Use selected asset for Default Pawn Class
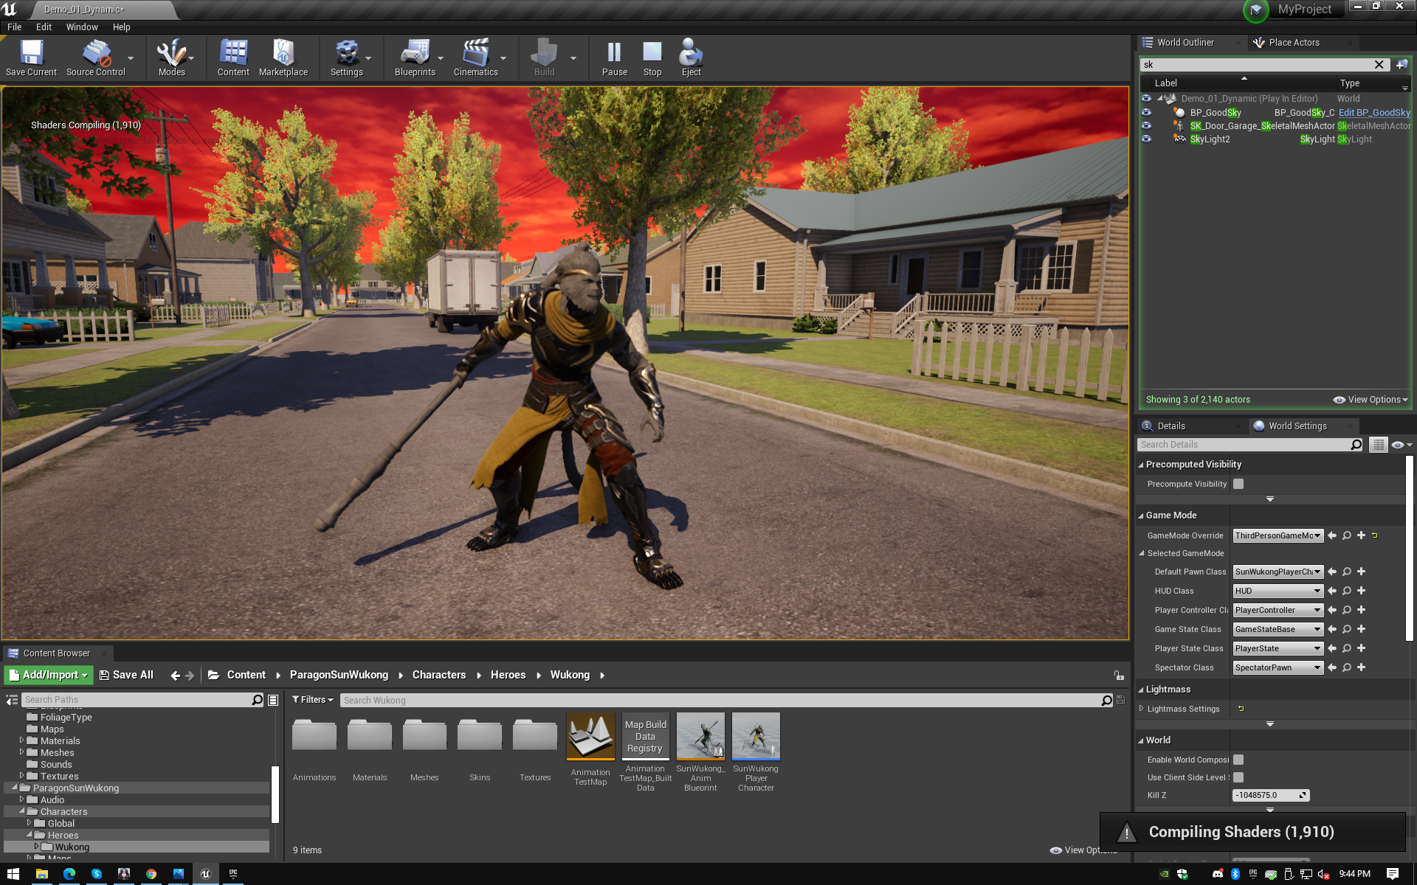This screenshot has height=885, width=1417. [1332, 572]
